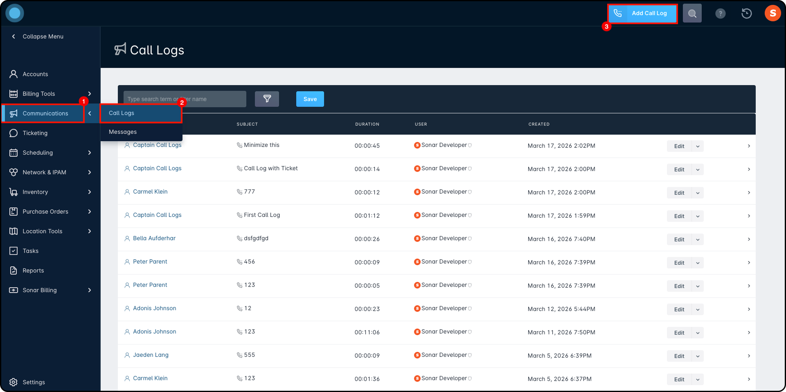The image size is (786, 392).
Task: Edit the 00:11:06 duration call log
Action: click(x=679, y=333)
